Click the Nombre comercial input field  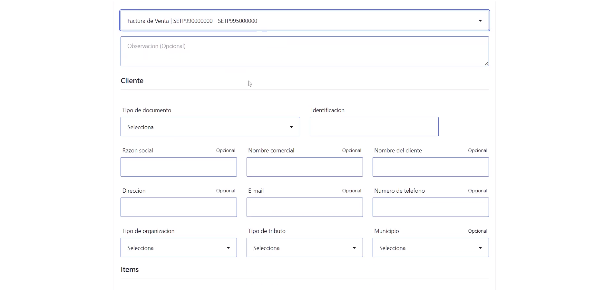pyautogui.click(x=304, y=167)
